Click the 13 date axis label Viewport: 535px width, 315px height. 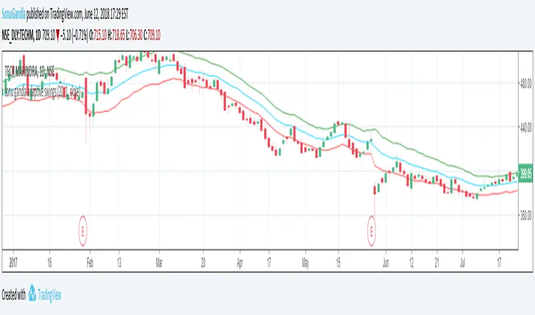(119, 263)
